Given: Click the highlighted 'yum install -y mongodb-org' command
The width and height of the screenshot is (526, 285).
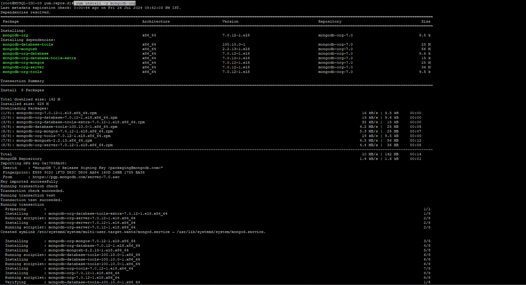Looking at the screenshot, I should 105,3.
